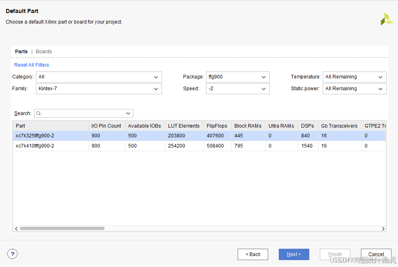Click the search magnifier icon
398x267 pixels.
click(39, 113)
